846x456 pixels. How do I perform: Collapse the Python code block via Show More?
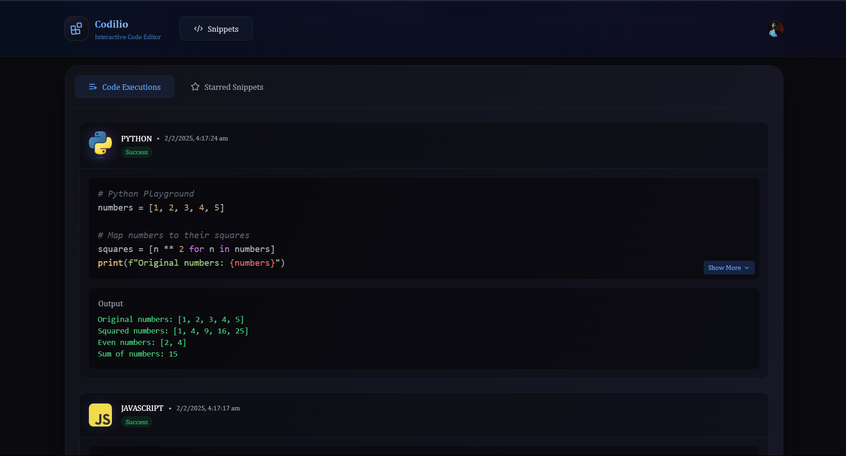pos(729,268)
